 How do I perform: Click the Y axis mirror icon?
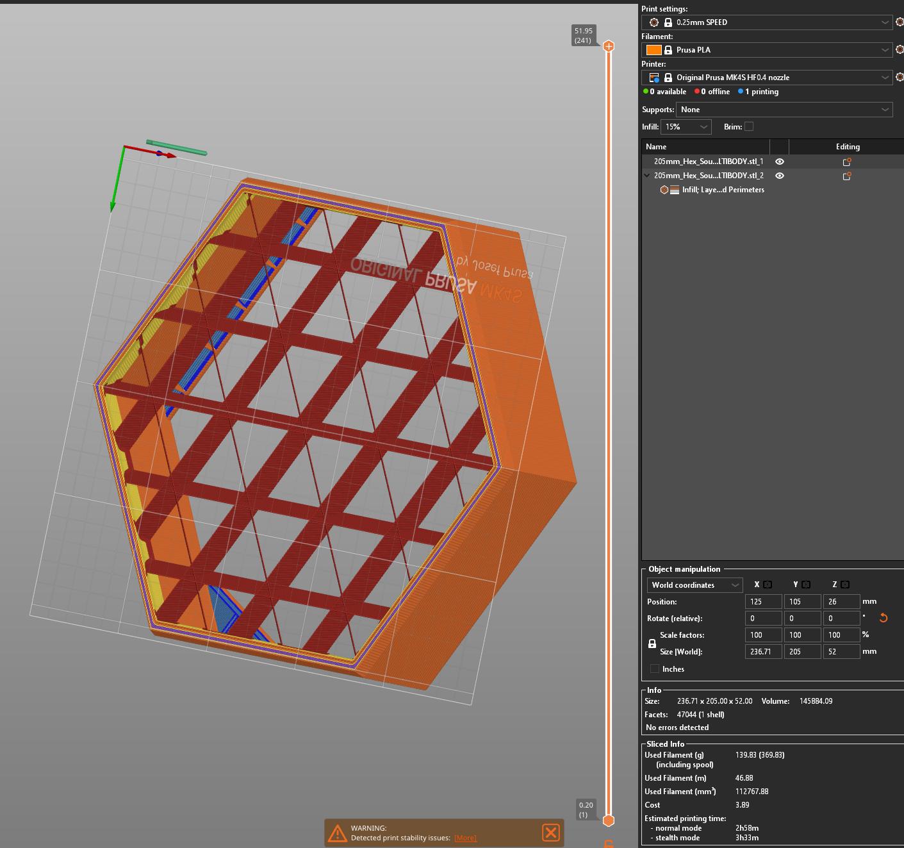[806, 585]
